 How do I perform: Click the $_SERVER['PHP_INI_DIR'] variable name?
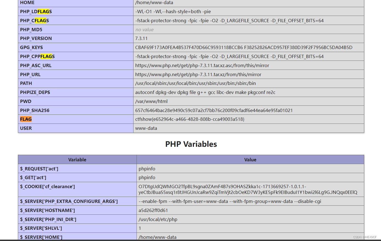(x=48, y=219)
